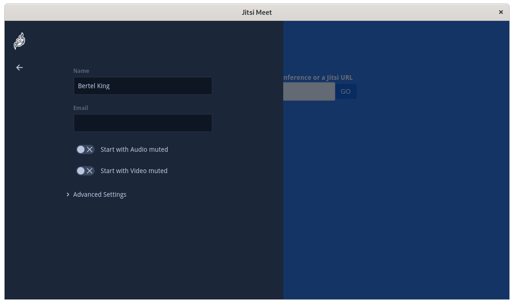Click the Jitsi logo icon
514x304 pixels.
pos(20,41)
